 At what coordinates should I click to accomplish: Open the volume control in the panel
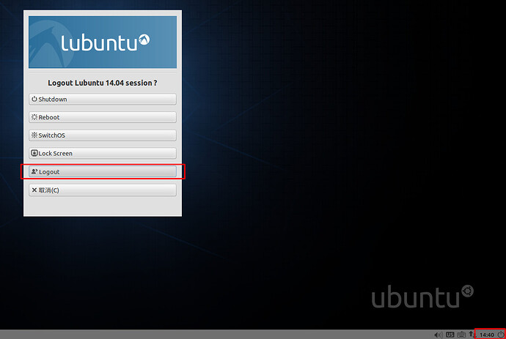439,335
